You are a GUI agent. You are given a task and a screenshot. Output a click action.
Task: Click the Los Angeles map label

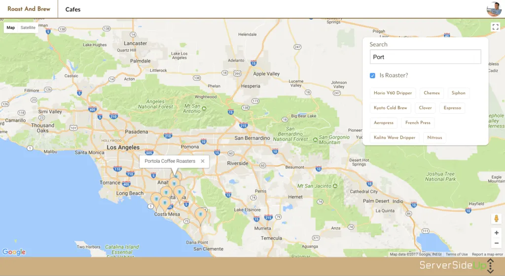(x=123, y=148)
